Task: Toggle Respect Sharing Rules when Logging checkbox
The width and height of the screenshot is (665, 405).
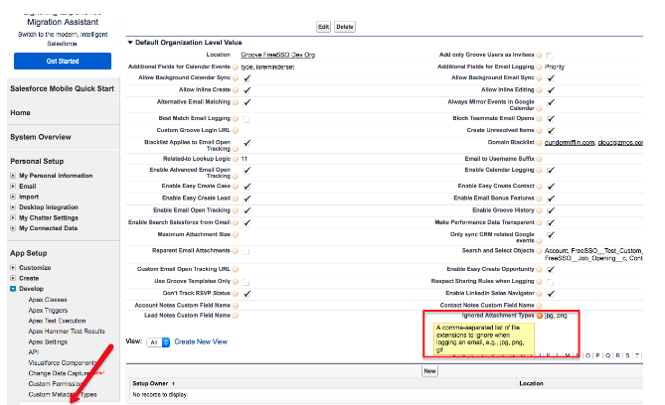Action: pos(550,282)
